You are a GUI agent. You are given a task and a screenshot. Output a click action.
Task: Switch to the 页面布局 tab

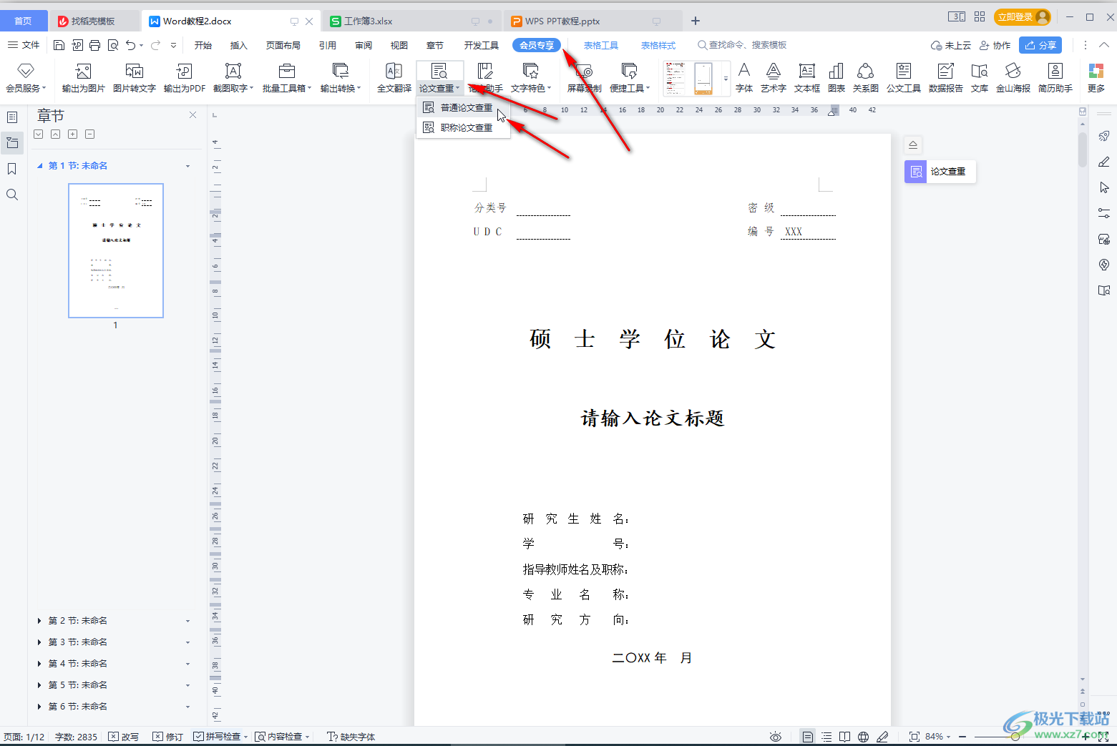click(283, 46)
